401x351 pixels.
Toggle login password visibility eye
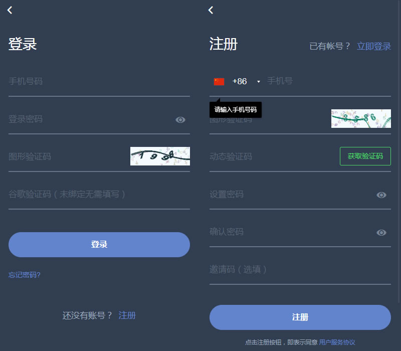pos(180,119)
